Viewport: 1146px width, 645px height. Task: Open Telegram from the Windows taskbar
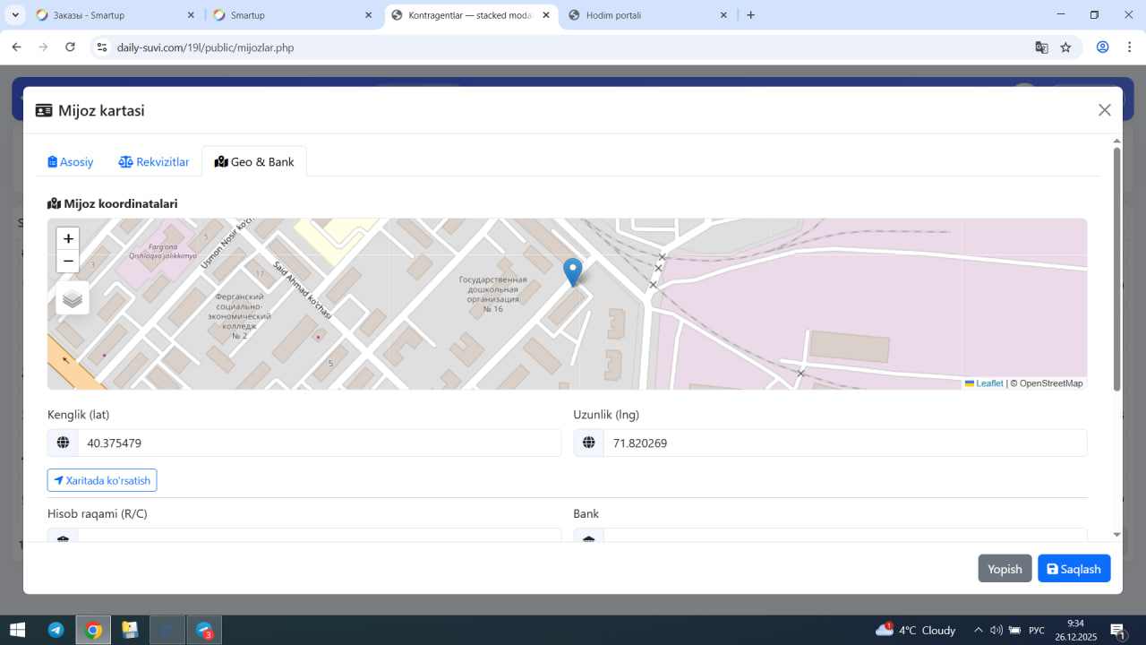tap(56, 630)
